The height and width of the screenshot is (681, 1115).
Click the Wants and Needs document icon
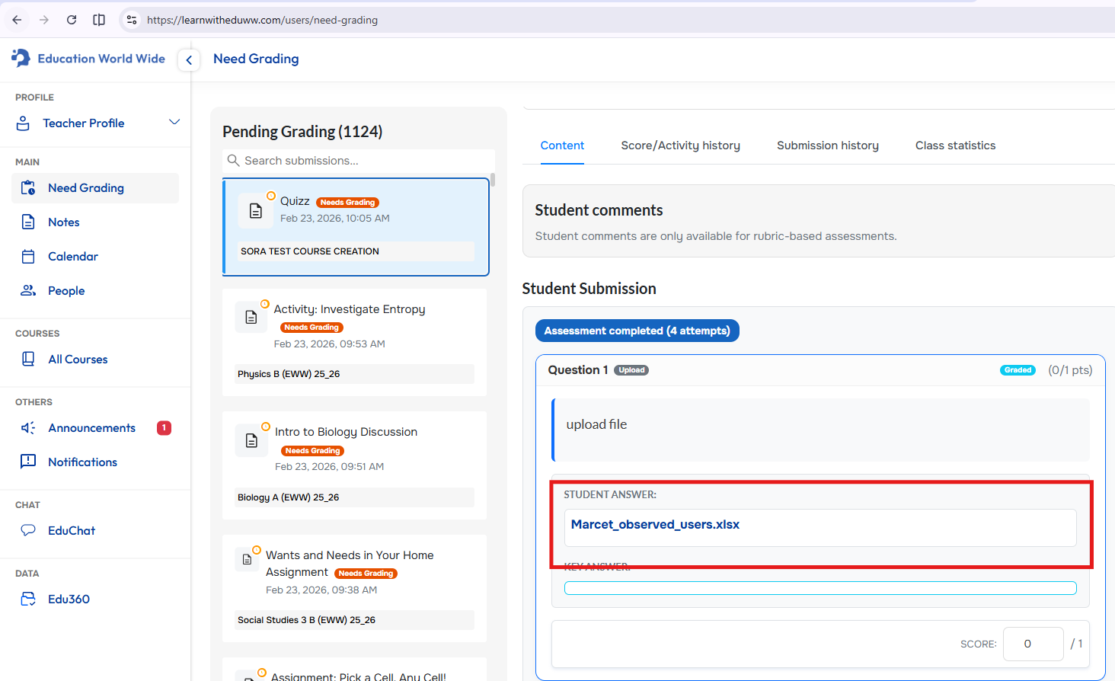(x=247, y=560)
